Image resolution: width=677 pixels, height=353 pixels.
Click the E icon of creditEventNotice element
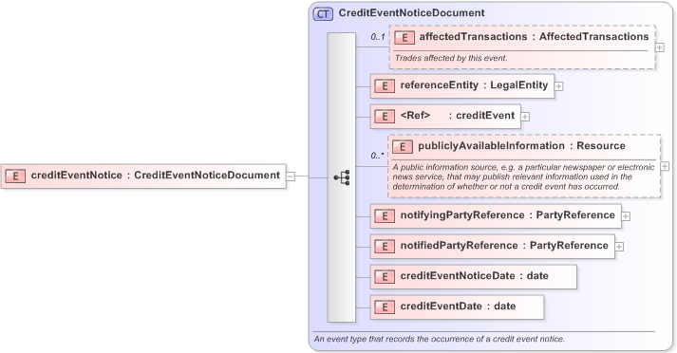pos(15,176)
